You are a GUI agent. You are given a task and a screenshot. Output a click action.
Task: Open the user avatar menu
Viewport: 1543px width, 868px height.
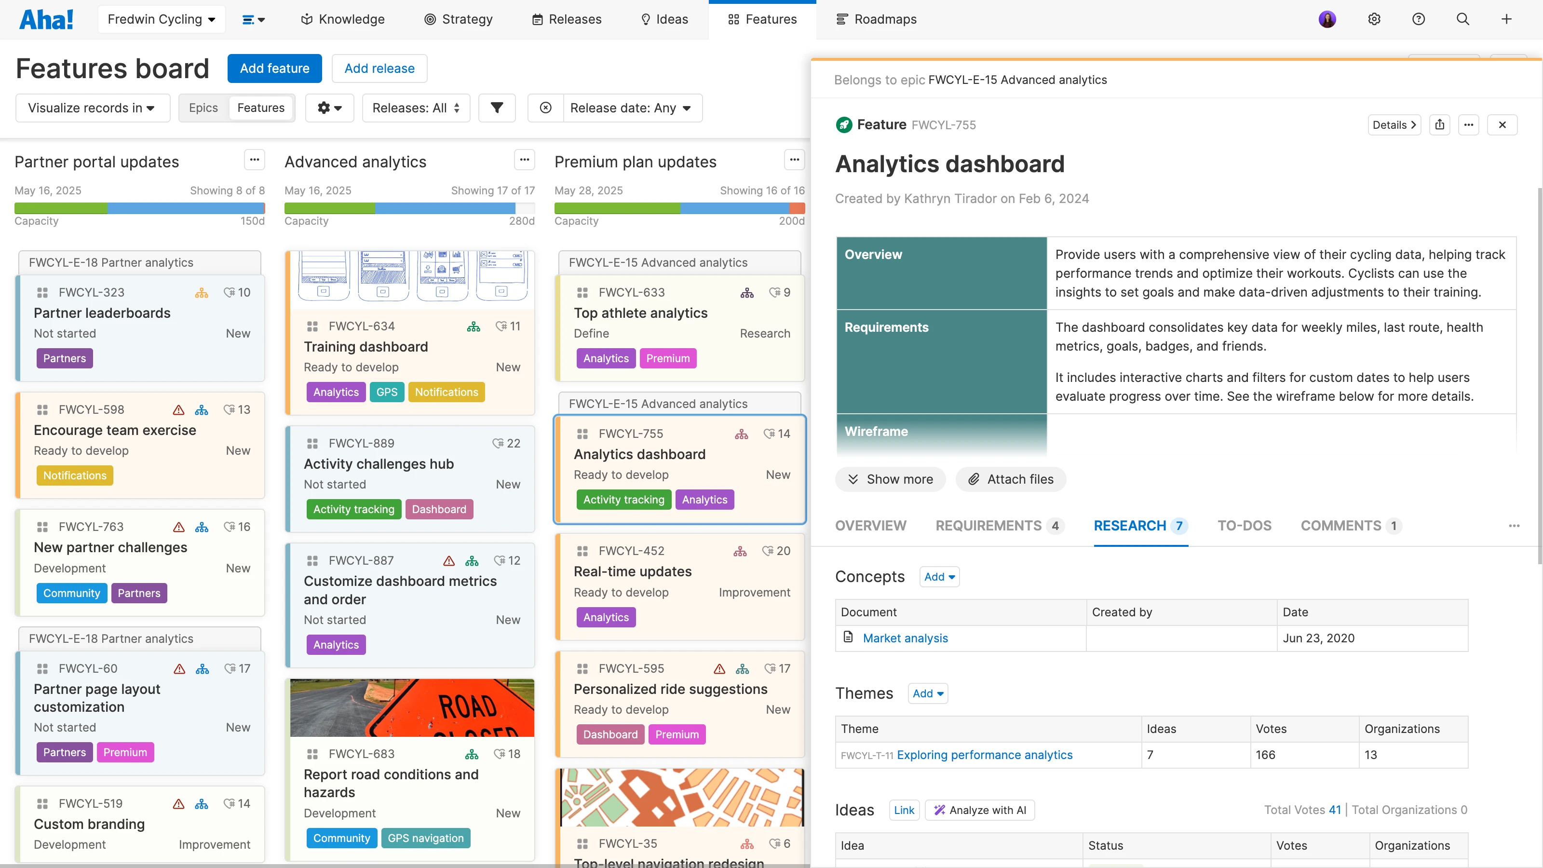pyautogui.click(x=1327, y=19)
